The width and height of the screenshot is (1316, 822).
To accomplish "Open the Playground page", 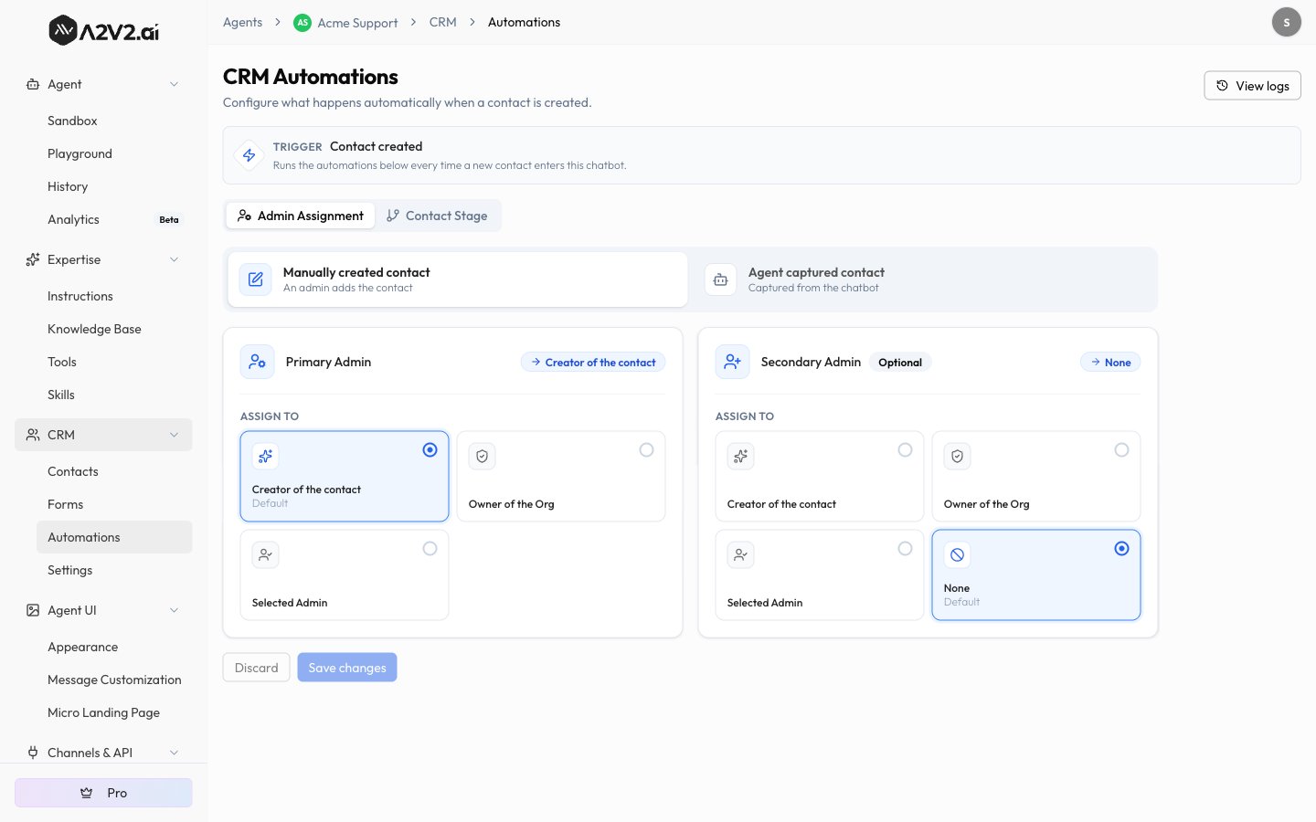I will [x=114, y=153].
